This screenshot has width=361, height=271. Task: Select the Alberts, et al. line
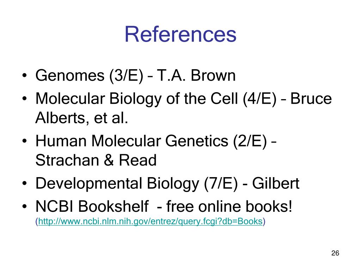(x=82, y=118)
